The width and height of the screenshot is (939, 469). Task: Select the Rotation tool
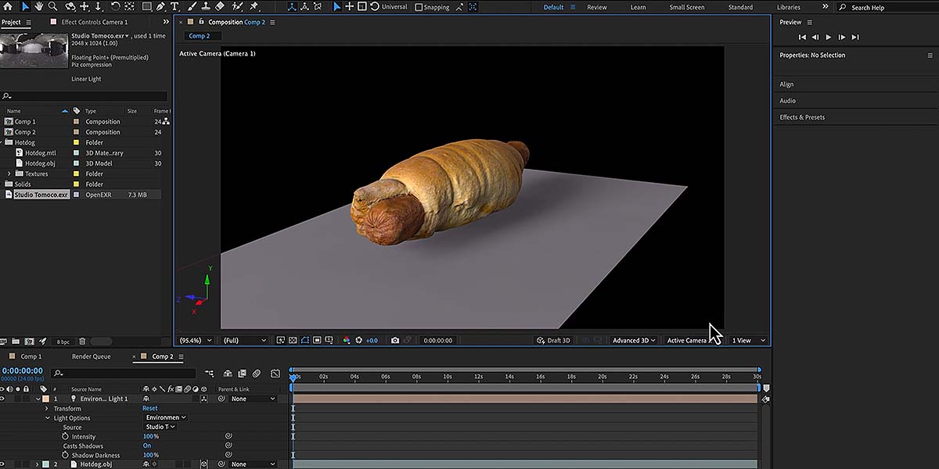coord(116,7)
